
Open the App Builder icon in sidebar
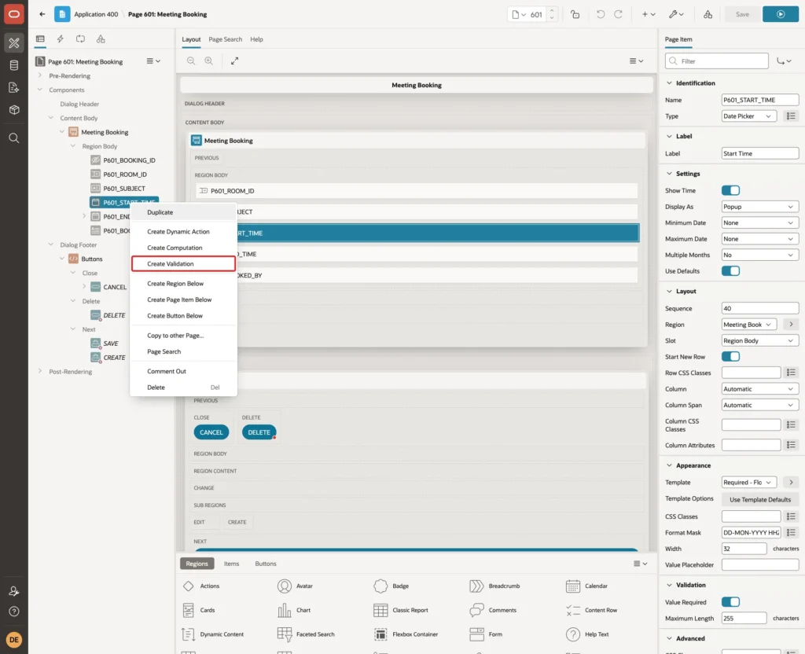[14, 43]
